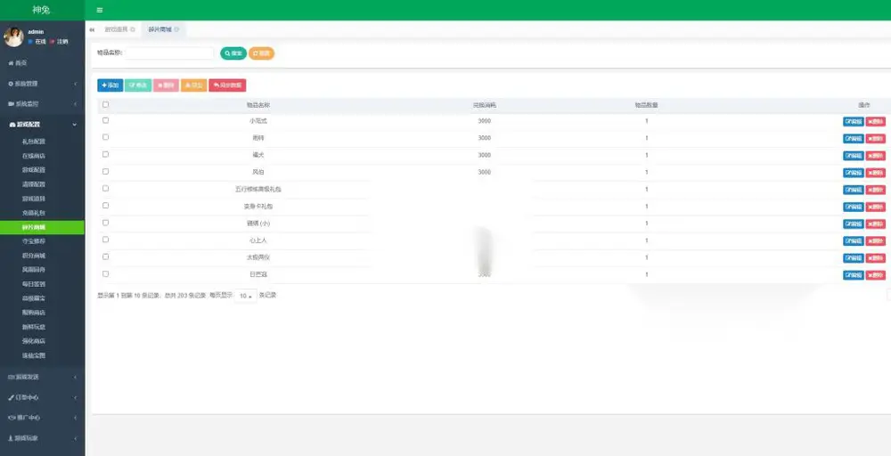891x456 pixels.
Task: Click the green magnifier search button
Action: click(x=233, y=53)
